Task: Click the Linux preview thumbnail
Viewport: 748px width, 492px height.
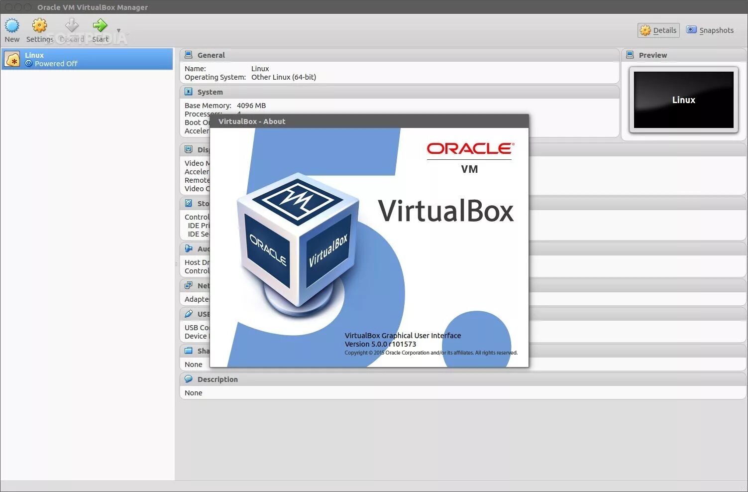Action: point(684,100)
